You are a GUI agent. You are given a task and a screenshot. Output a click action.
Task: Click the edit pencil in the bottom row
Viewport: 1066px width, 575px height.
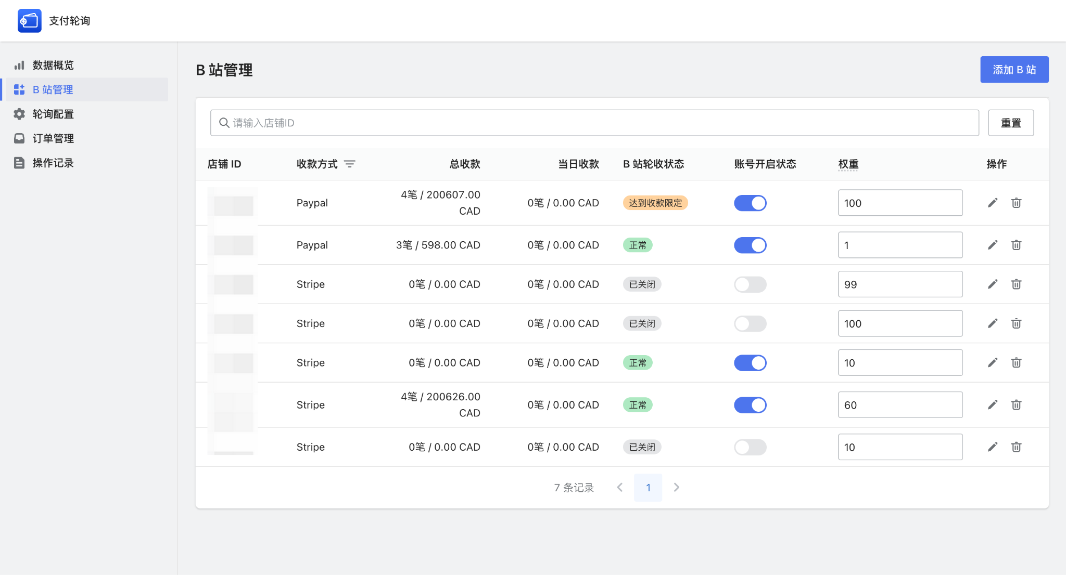(x=993, y=447)
